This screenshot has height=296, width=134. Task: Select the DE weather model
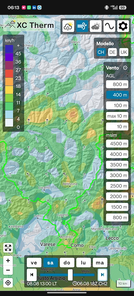(112, 52)
